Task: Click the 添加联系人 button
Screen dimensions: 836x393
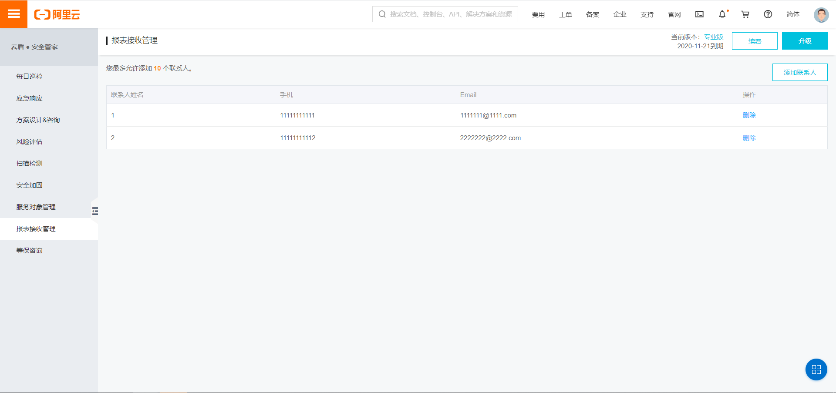Action: coord(800,72)
